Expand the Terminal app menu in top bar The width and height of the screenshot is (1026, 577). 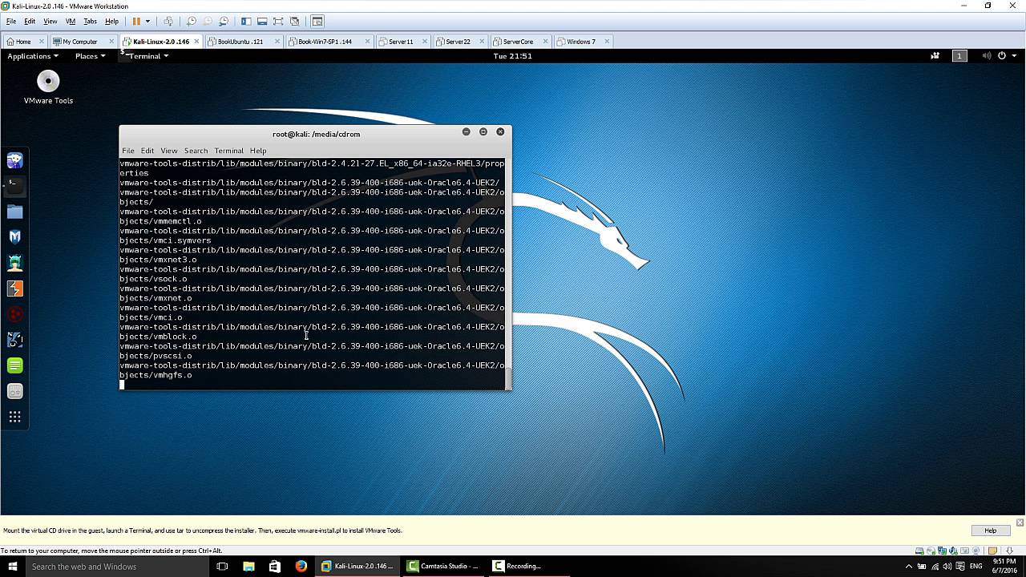coord(144,56)
